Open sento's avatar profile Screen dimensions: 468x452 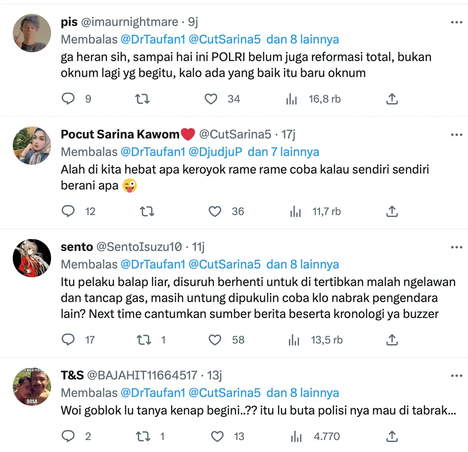pyautogui.click(x=32, y=258)
